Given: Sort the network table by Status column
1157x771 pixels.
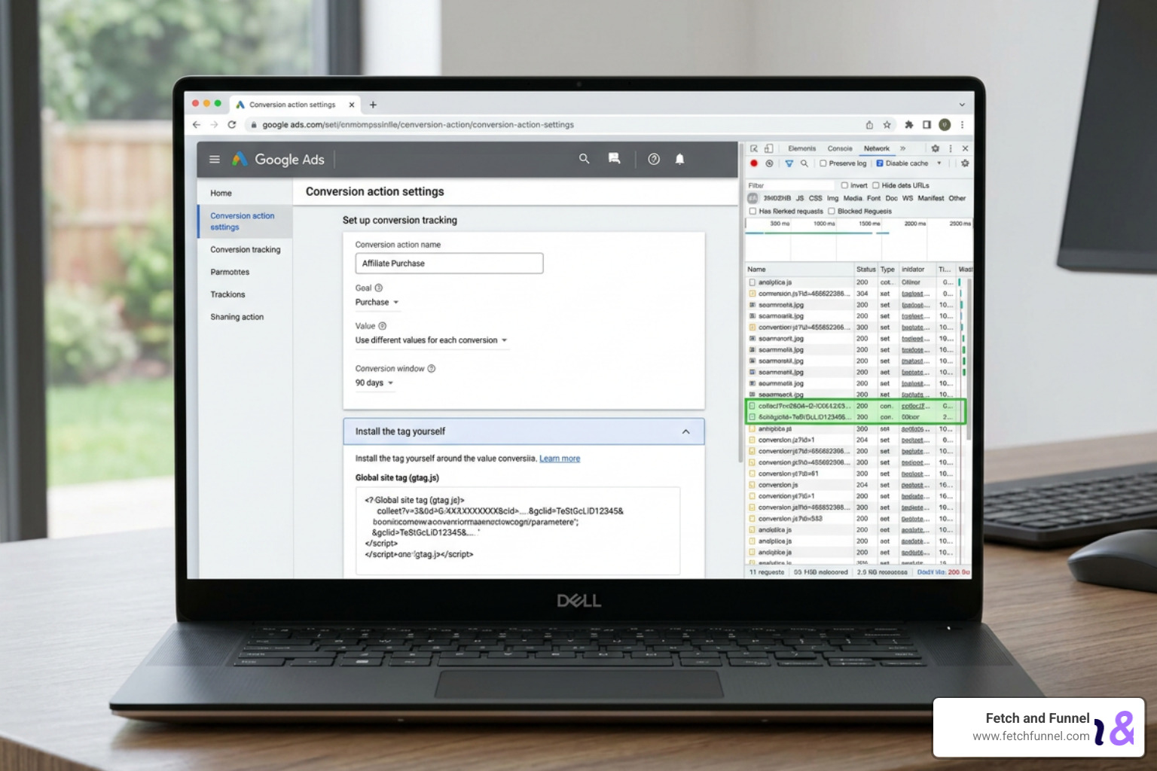Looking at the screenshot, I should pyautogui.click(x=865, y=270).
